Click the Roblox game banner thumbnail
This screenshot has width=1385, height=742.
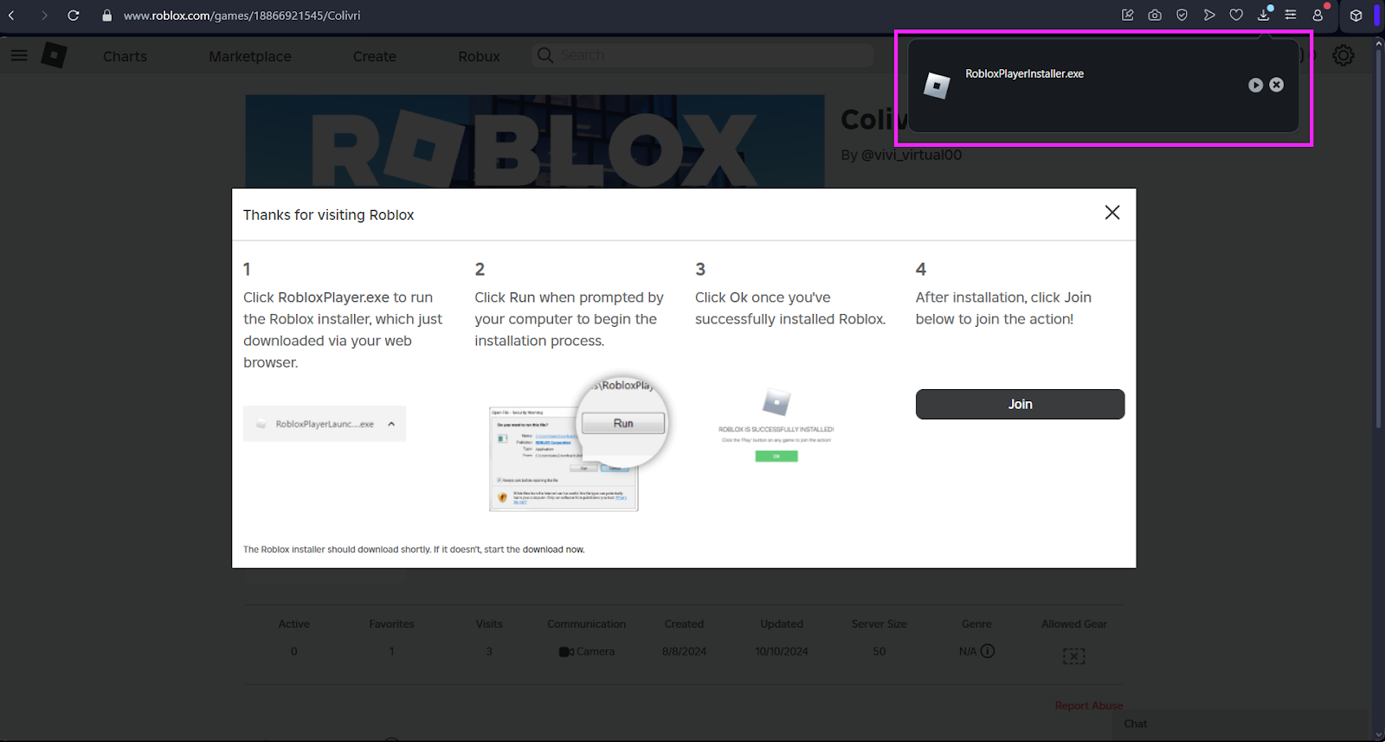(x=534, y=142)
